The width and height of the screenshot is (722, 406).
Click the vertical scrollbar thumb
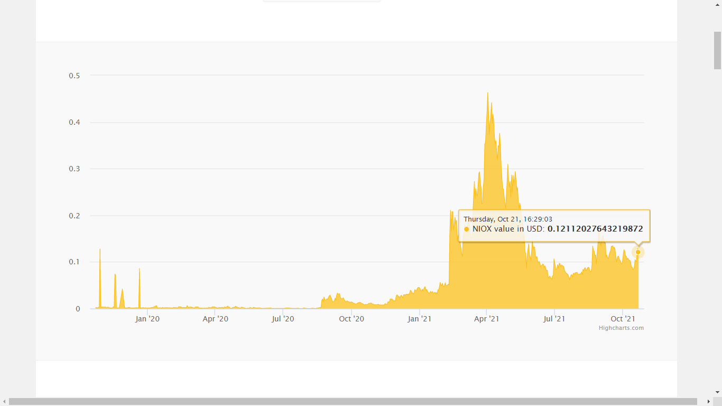[717, 50]
